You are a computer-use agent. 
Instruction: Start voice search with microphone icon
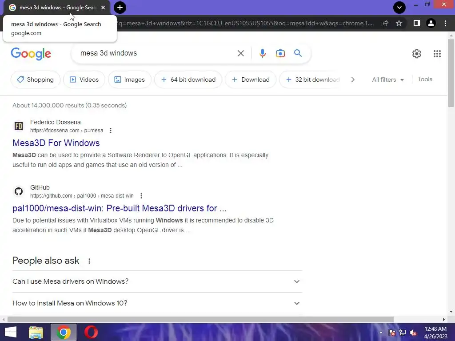262,53
